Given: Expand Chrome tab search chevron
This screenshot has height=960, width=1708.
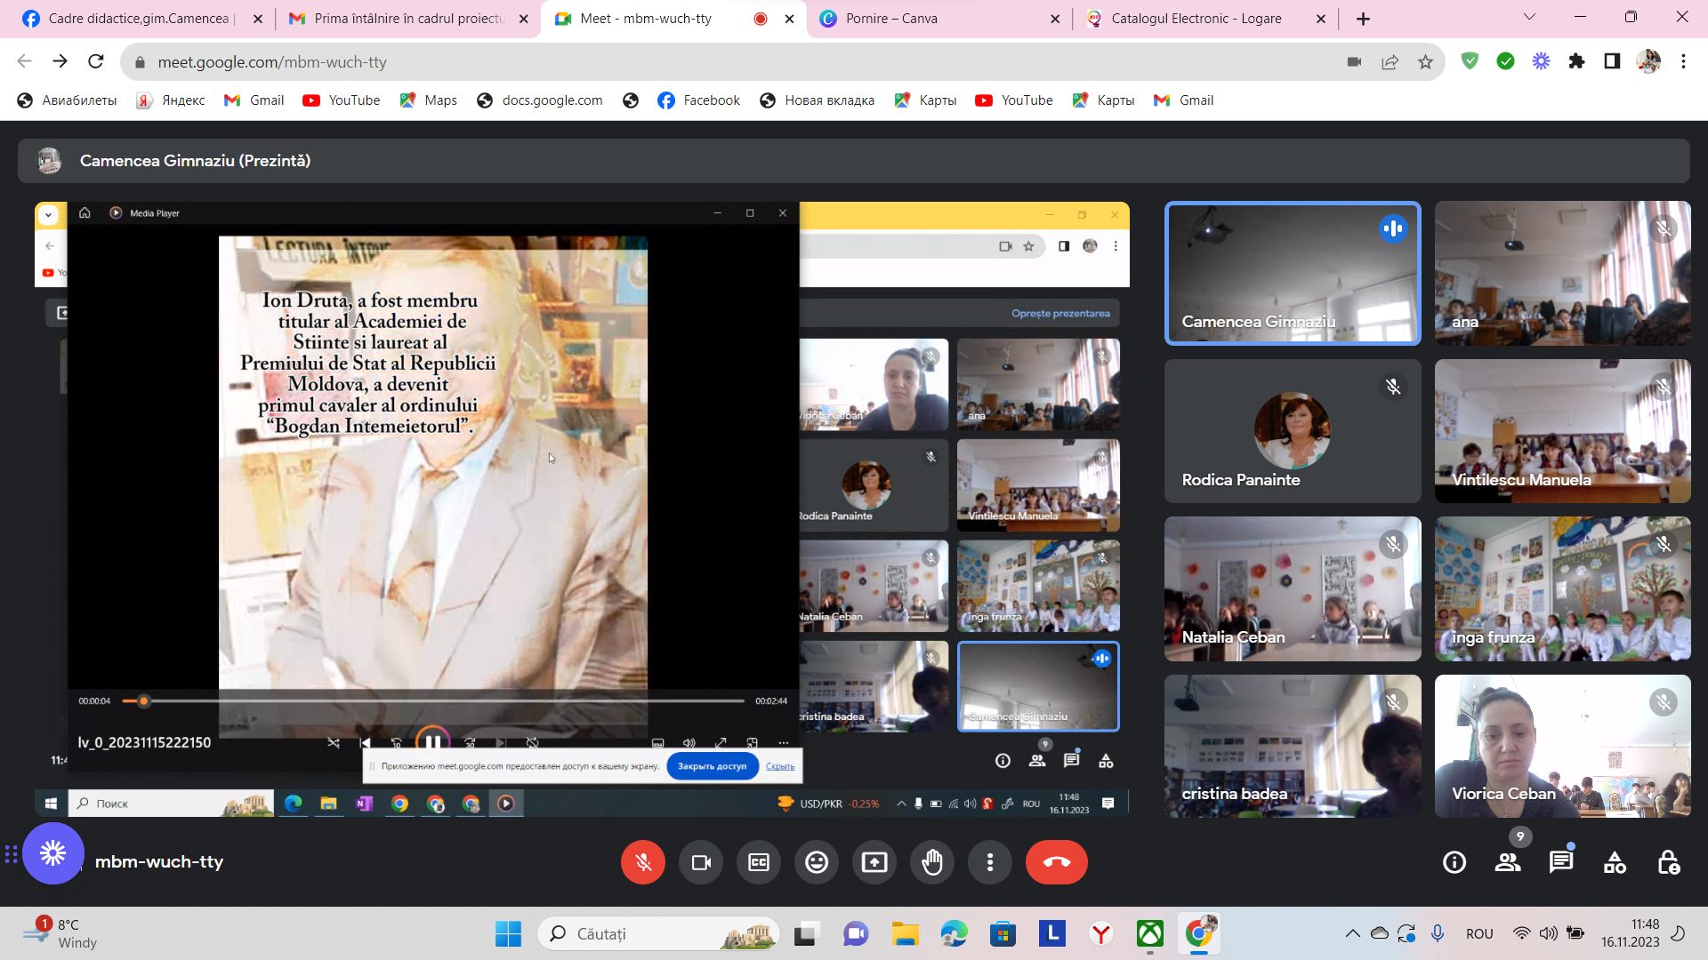Looking at the screenshot, I should pyautogui.click(x=1529, y=17).
